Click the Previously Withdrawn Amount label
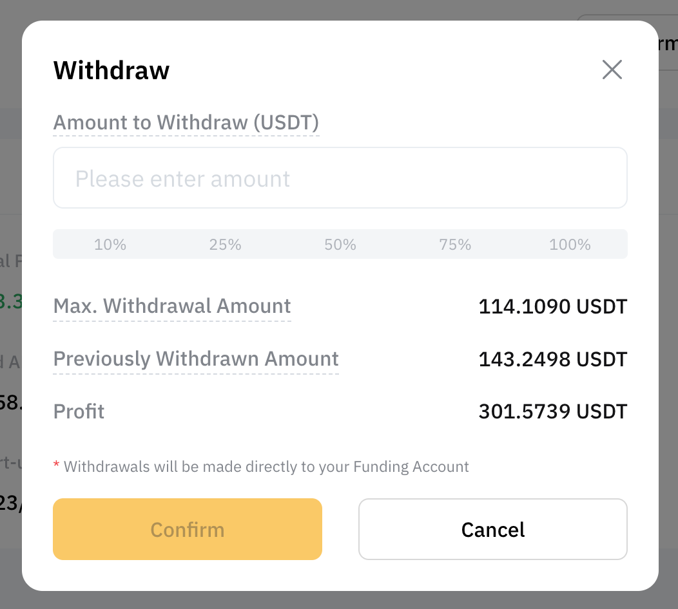The height and width of the screenshot is (609, 678). 196,359
